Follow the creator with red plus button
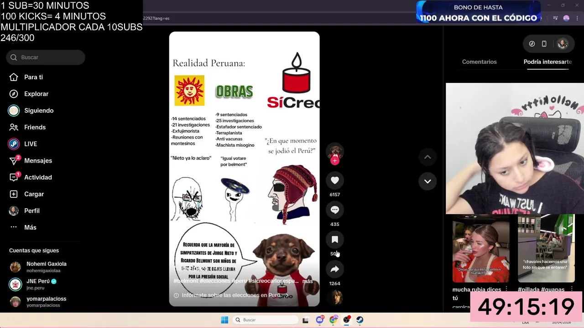 pyautogui.click(x=335, y=160)
